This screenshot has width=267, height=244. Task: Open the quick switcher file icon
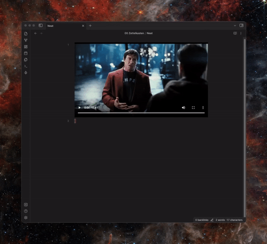click(26, 34)
